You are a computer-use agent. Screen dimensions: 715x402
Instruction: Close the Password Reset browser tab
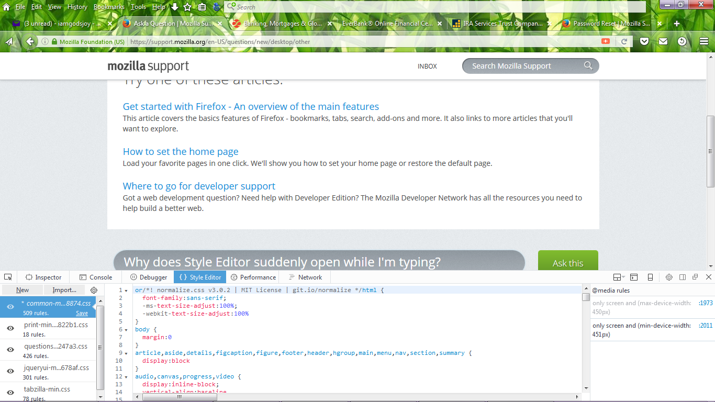pyautogui.click(x=660, y=24)
